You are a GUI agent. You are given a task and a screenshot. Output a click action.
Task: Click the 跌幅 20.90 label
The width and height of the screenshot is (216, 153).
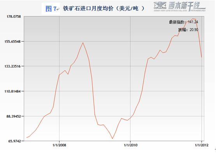188,30
